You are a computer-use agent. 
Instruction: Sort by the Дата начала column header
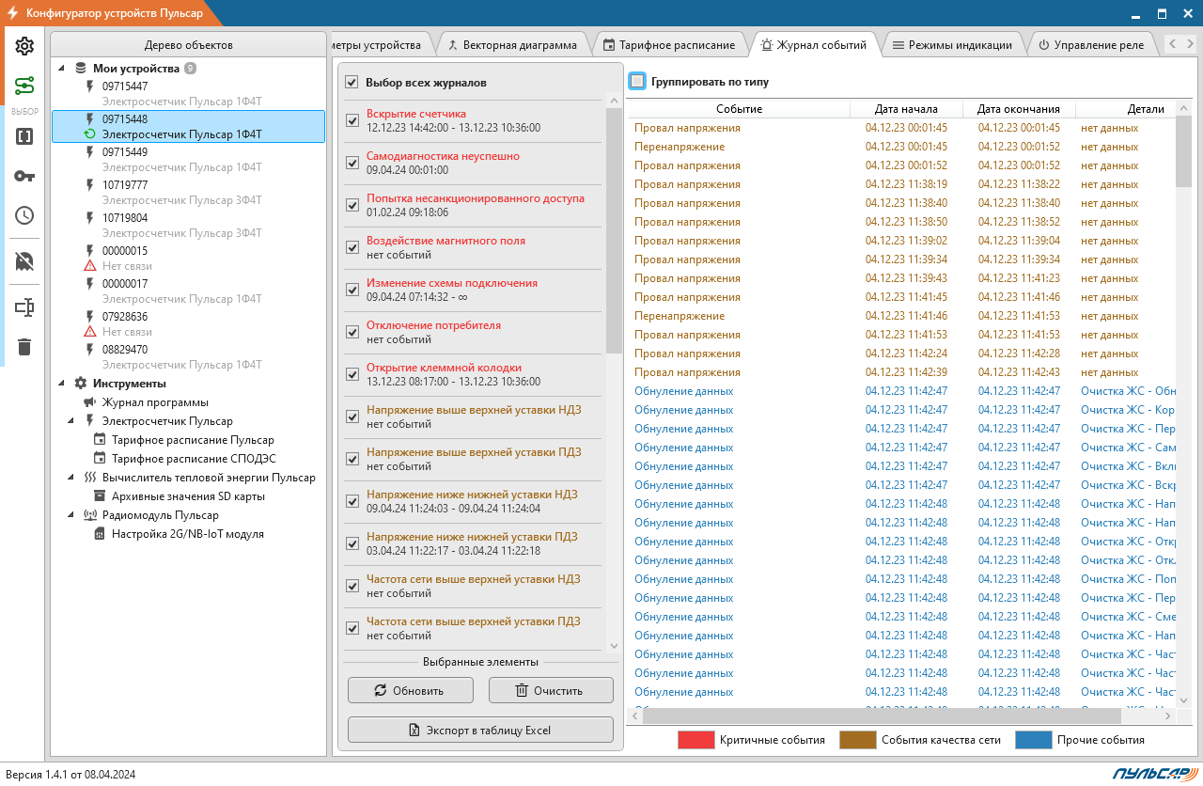click(x=906, y=109)
